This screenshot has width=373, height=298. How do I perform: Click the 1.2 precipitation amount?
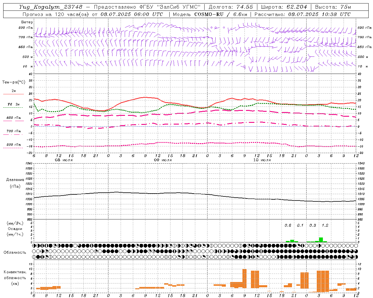pos(325,226)
